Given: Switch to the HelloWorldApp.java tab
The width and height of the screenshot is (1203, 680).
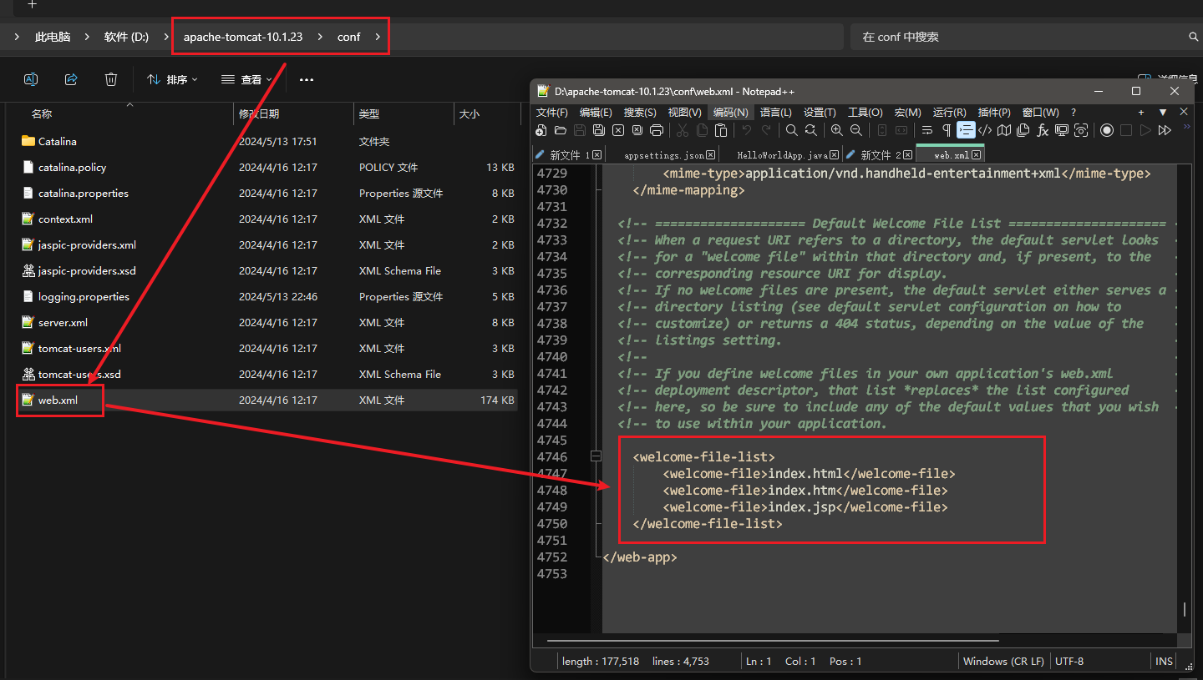Looking at the screenshot, I should (782, 155).
